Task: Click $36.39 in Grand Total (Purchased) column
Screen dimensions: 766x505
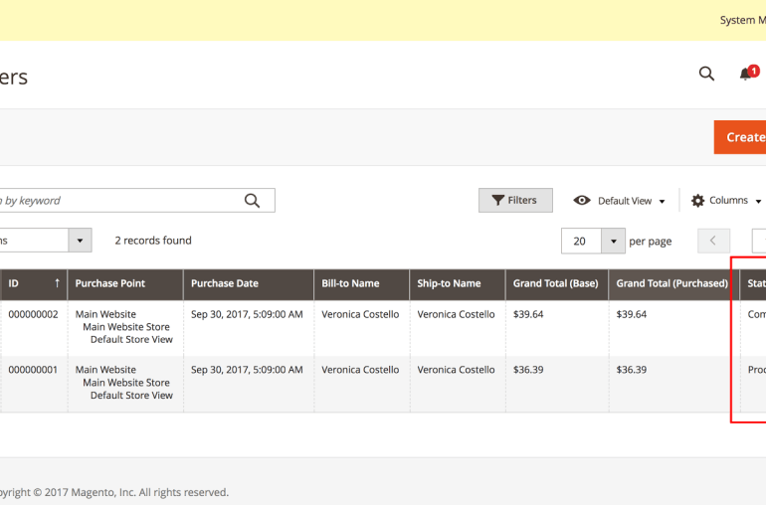Action: [x=631, y=370]
